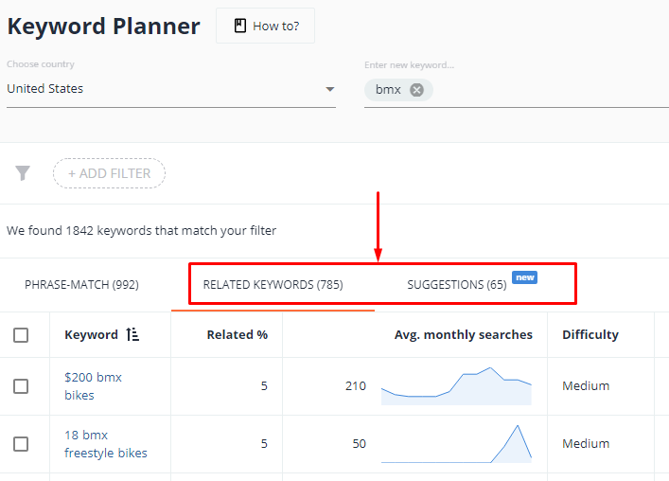Switch to PHRASE-MATCH (992) tab
The height and width of the screenshot is (481, 669).
coord(81,285)
